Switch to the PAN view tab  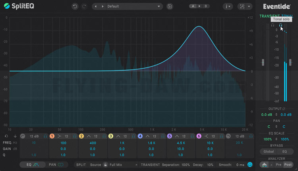[x=56, y=165]
